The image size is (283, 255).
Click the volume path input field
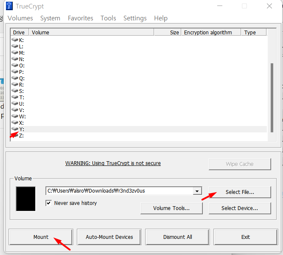119,191
